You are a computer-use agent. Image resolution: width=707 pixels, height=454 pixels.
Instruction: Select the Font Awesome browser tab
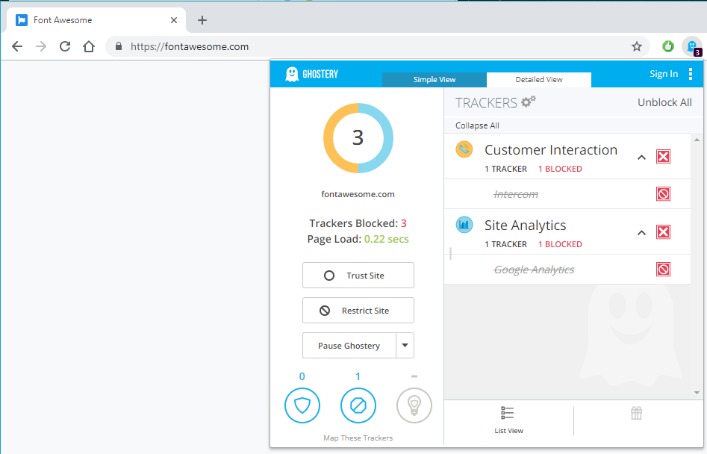pos(96,20)
